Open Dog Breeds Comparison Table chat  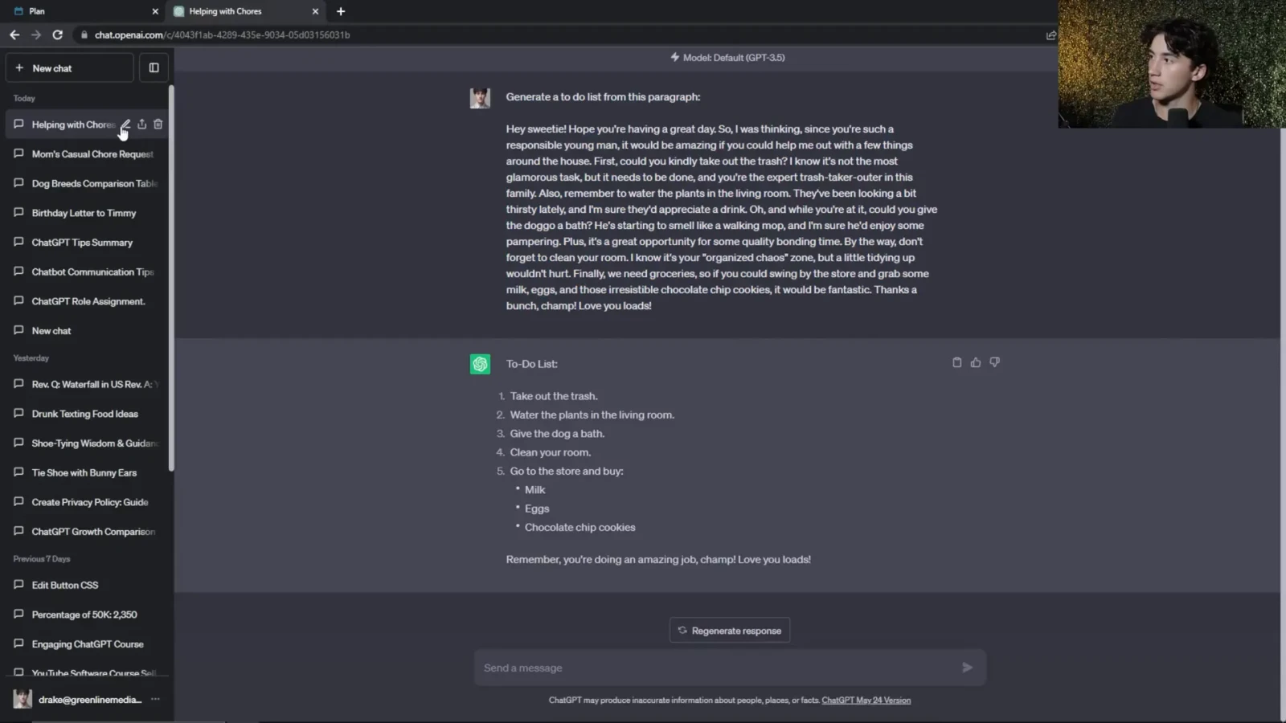(x=87, y=184)
